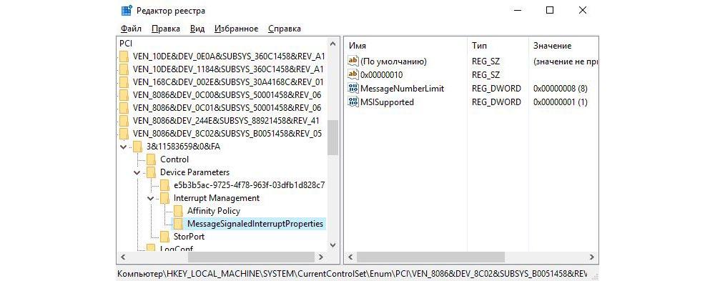Click the values pane horizontal scroll right arrow
Screen dimensions: 715x281
(x=591, y=257)
